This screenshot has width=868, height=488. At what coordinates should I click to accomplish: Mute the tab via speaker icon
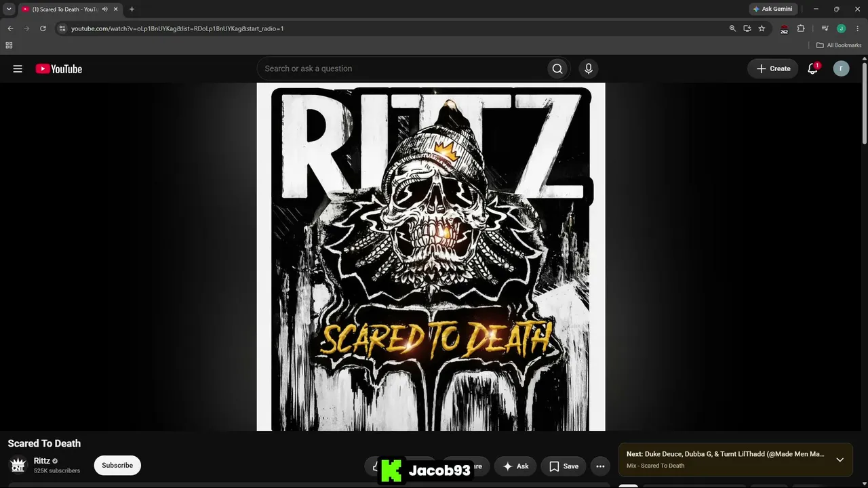104,9
